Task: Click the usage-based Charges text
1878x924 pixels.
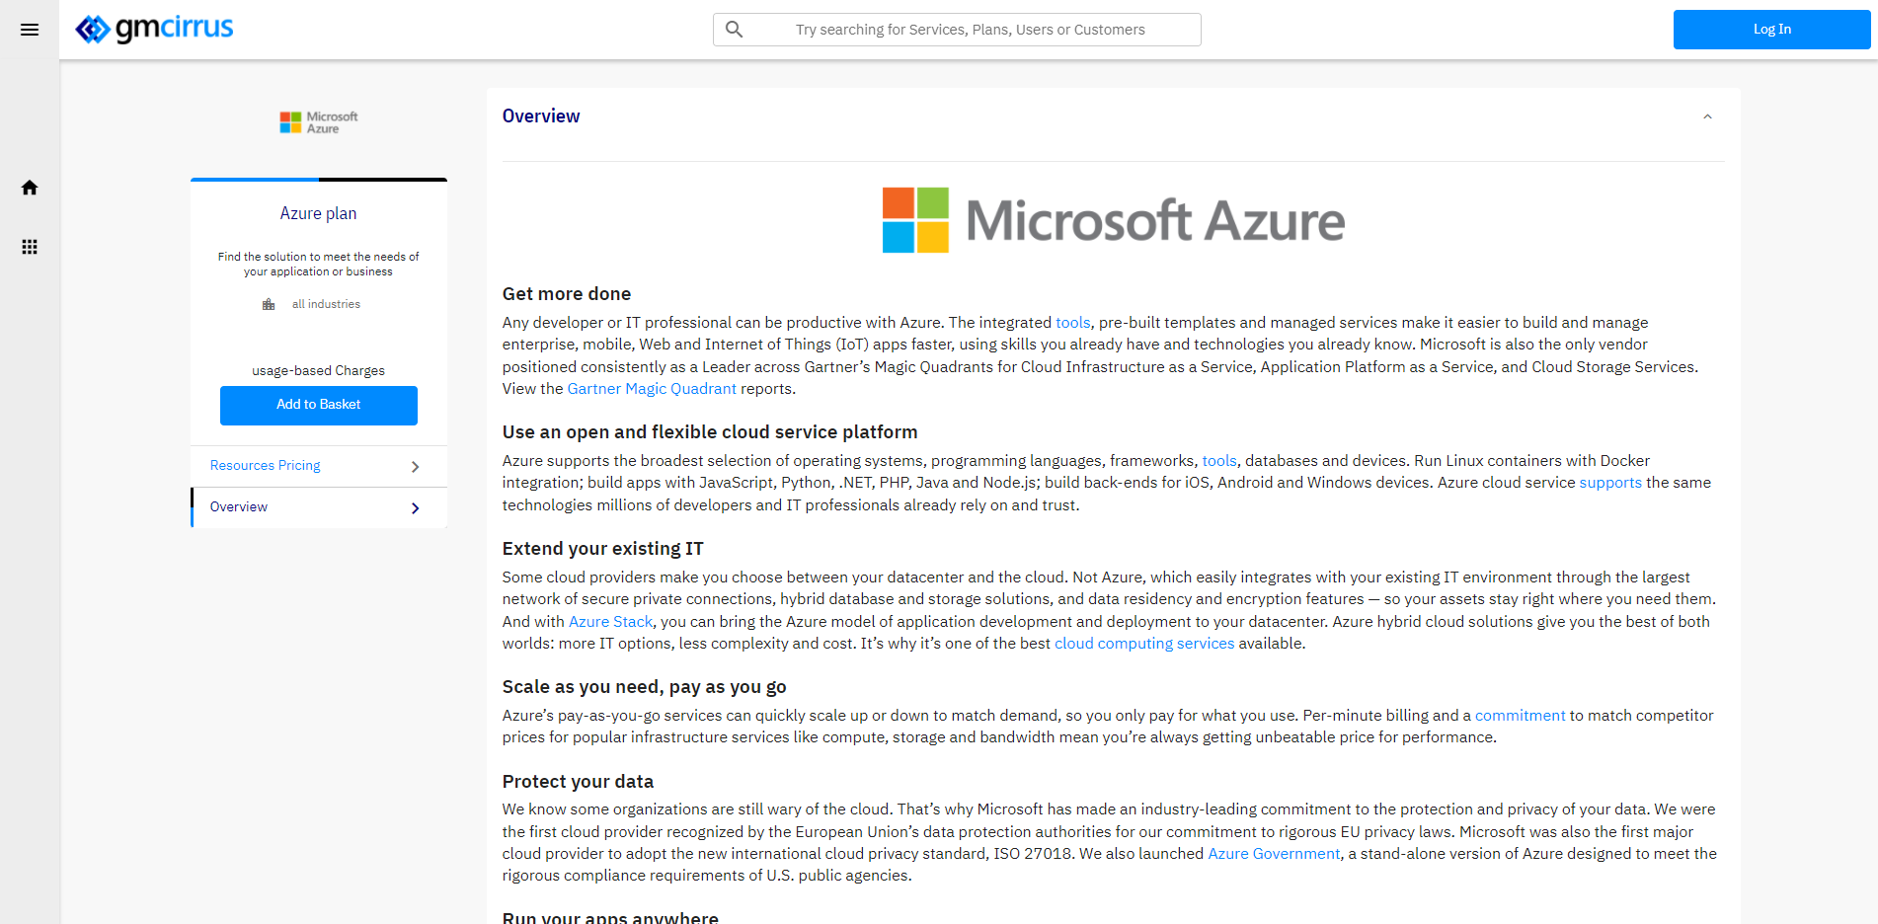Action: coord(318,371)
